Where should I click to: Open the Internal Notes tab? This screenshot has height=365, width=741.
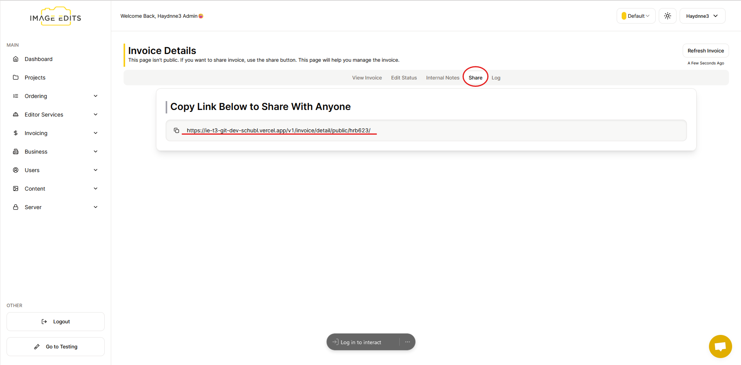click(443, 78)
